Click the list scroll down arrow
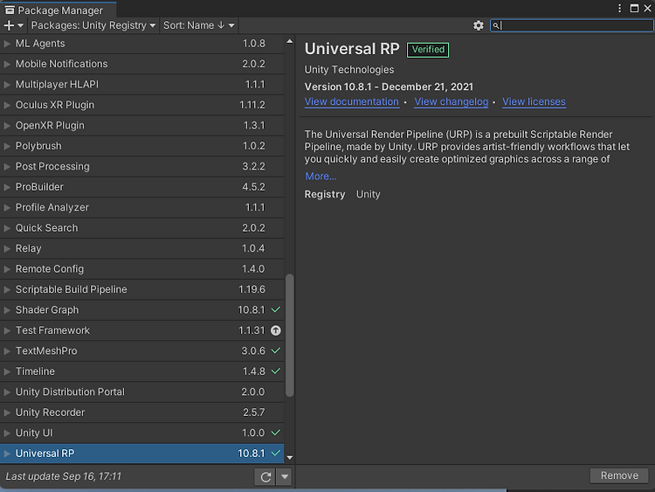Screen dimensions: 655x492 (289, 458)
